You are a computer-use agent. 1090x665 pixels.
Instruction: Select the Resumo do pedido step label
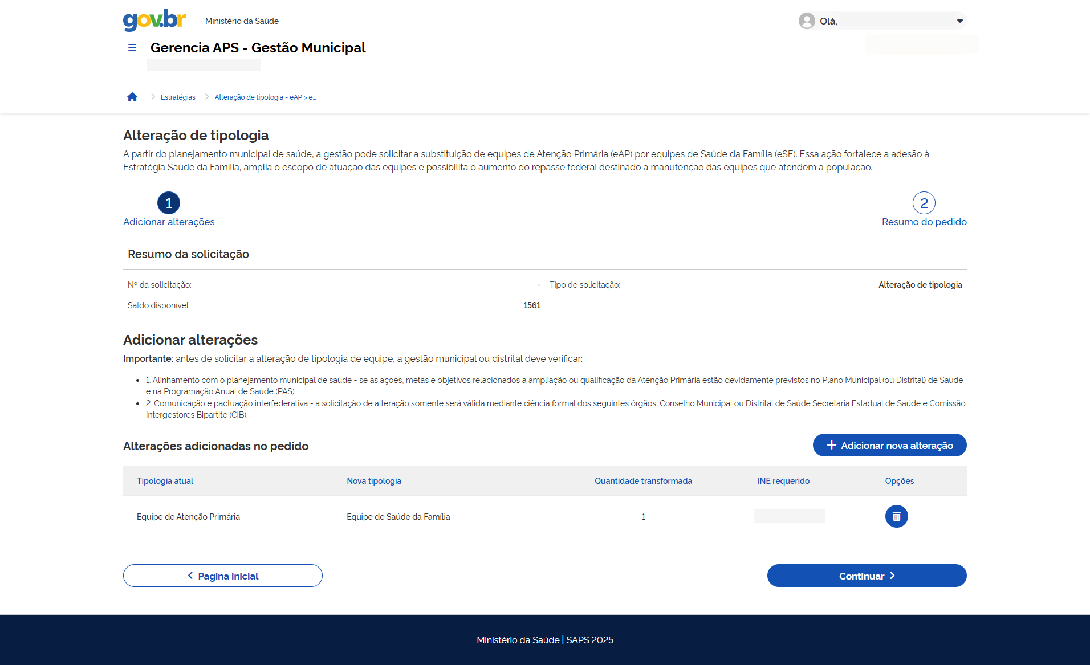[x=924, y=222]
